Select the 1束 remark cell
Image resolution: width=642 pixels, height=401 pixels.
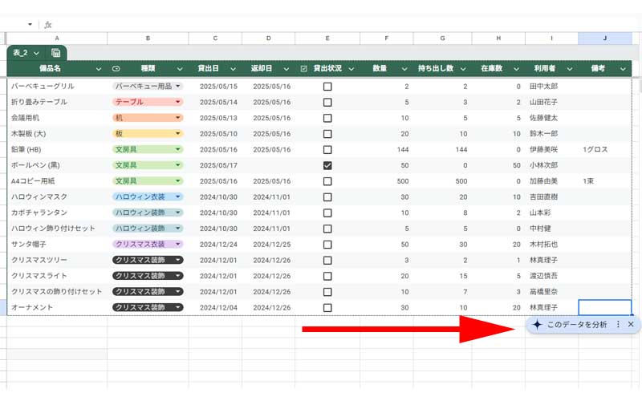click(x=605, y=181)
